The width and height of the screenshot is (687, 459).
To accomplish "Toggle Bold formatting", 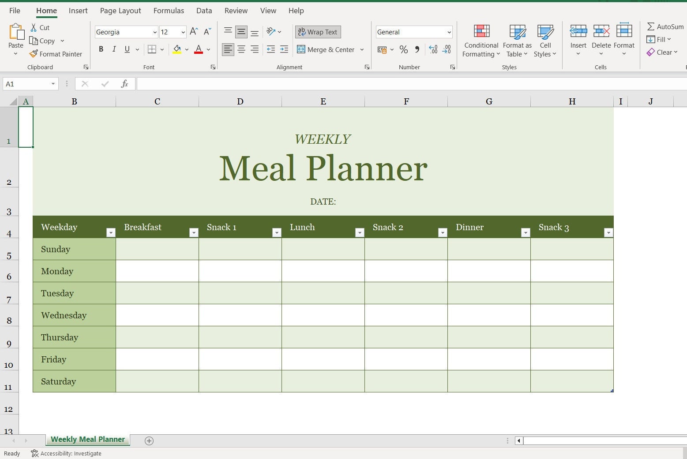I will (x=101, y=49).
